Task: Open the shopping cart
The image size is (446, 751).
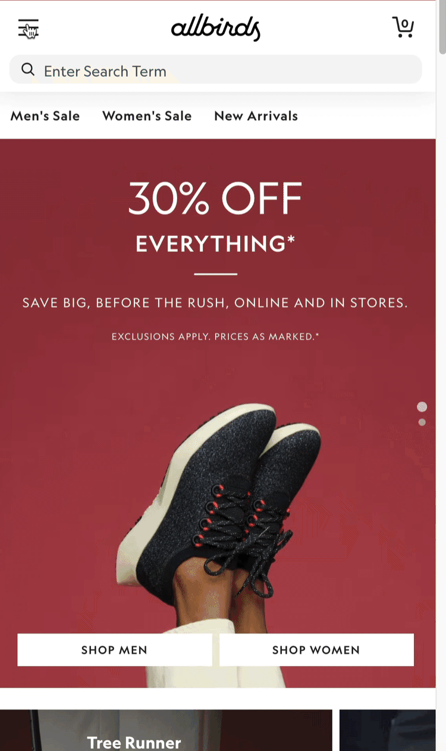Action: pos(403,27)
